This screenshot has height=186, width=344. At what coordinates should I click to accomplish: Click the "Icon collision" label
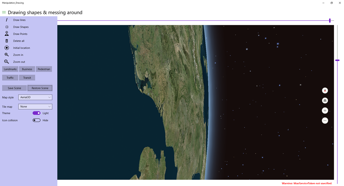click(10, 120)
